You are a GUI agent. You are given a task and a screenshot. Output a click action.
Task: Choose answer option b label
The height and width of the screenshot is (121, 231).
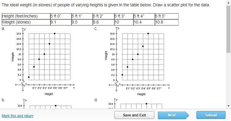[3, 100]
